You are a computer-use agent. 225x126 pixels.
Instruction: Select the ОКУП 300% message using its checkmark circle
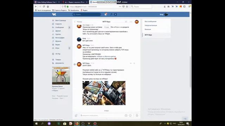[x=75, y=64]
